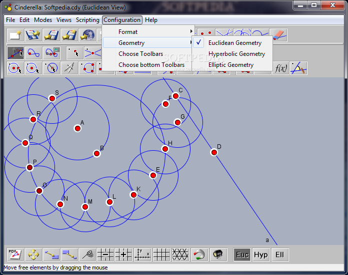This screenshot has width=348, height=275.
Task: Select the Circle by radius tool
Action: (33, 68)
